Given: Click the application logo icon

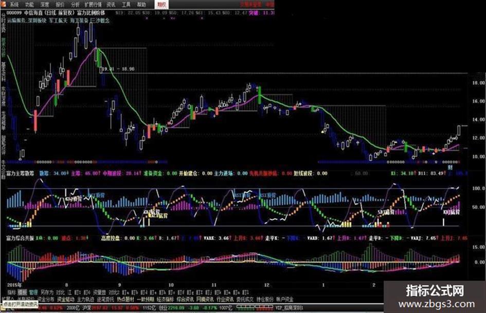Looking at the screenshot, I should 3,4.
